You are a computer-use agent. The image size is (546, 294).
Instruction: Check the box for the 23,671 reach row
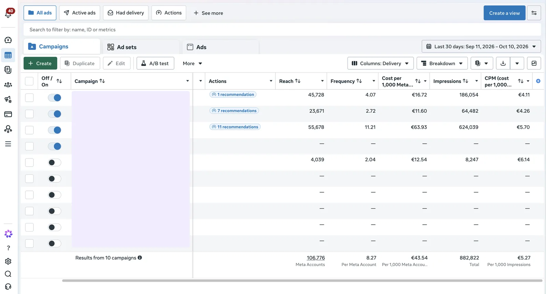29,114
